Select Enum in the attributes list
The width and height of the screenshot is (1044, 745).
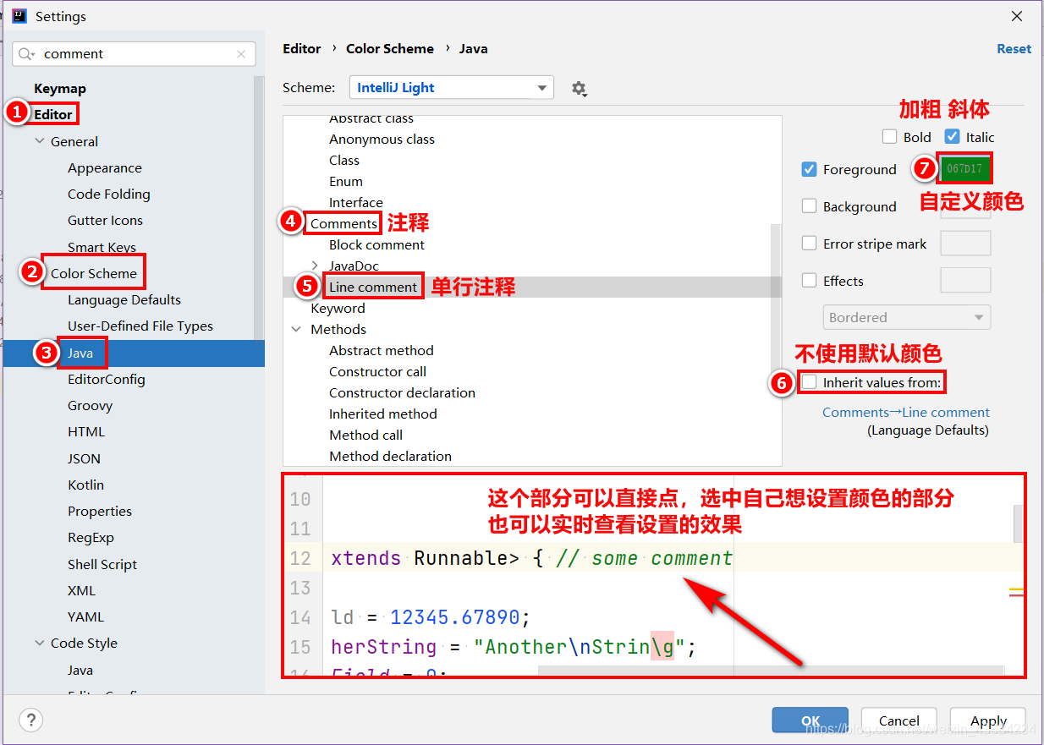[x=346, y=181]
